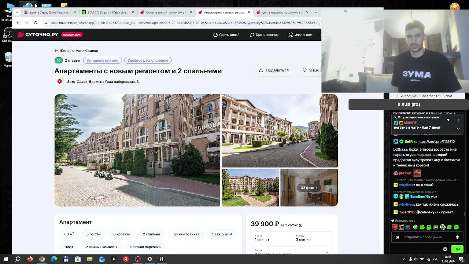This screenshot has width=469, height=264.
Task: Open 'Сдать жильё' in site header
Action: (226, 35)
